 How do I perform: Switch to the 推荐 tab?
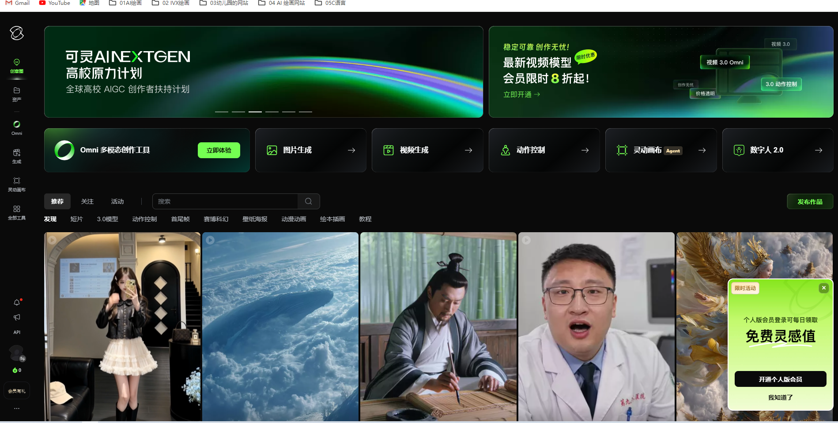click(x=57, y=201)
